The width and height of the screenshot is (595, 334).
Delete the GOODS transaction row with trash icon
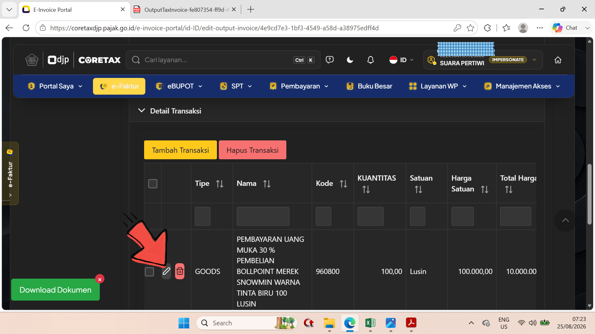pyautogui.click(x=180, y=271)
